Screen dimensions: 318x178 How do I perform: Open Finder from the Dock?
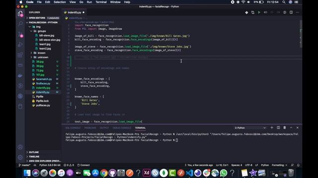pos(27,173)
